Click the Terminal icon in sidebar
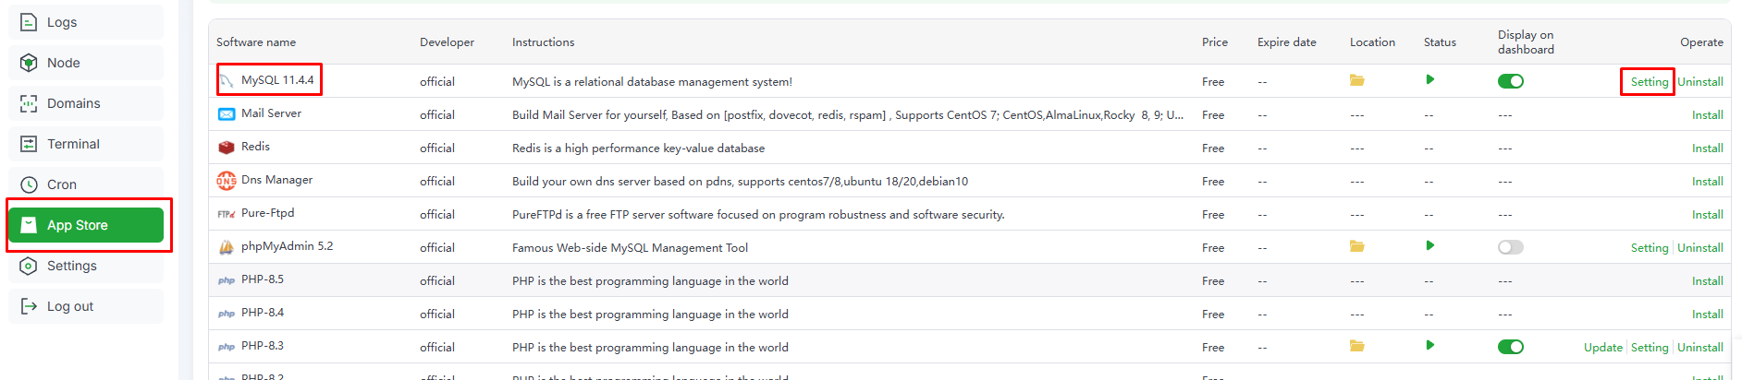This screenshot has height=380, width=1742. click(x=29, y=144)
